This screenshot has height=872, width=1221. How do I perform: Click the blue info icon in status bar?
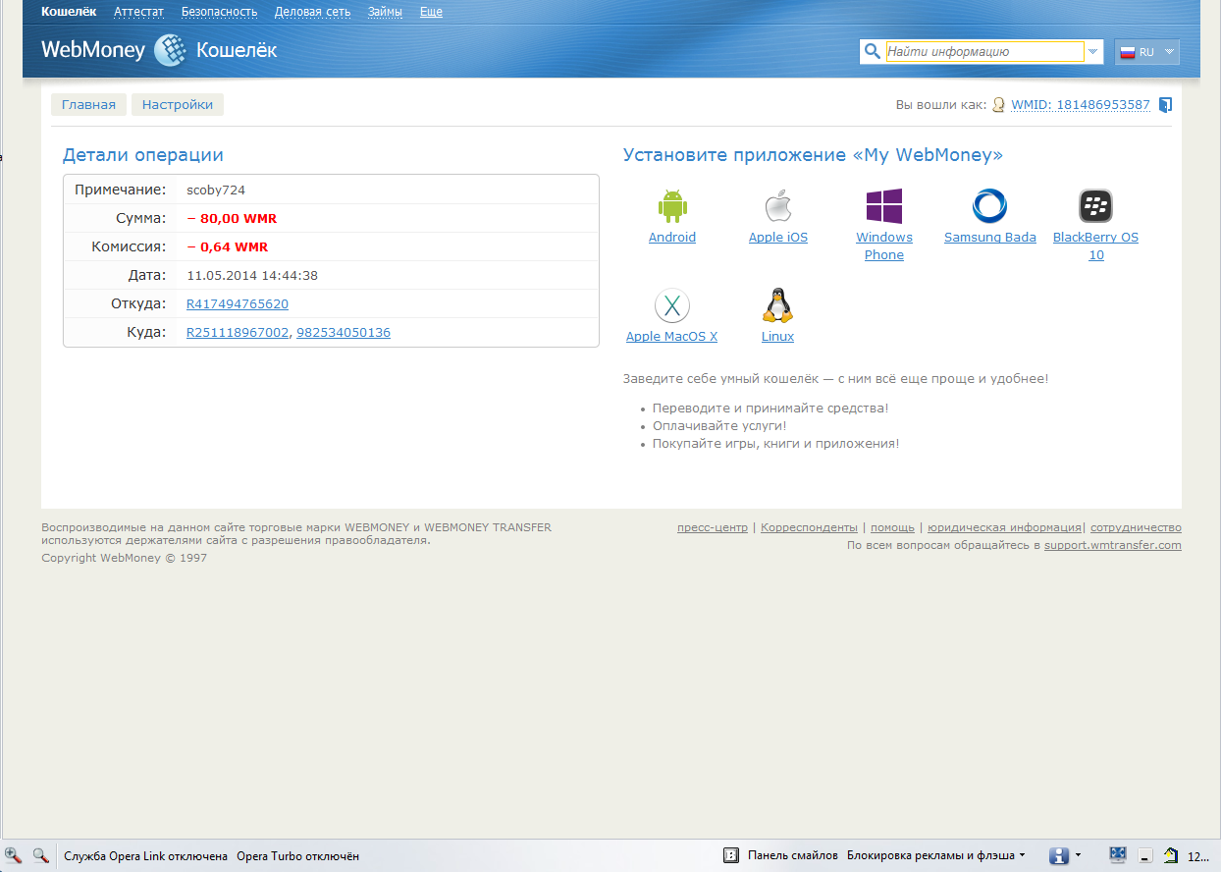coord(1059,855)
